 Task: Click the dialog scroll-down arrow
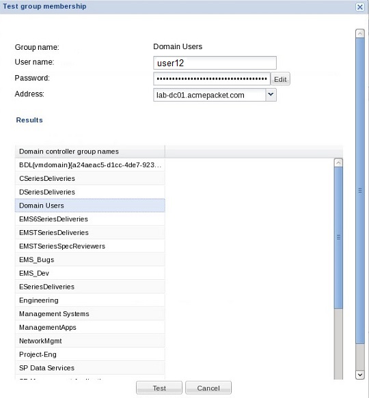(x=360, y=374)
